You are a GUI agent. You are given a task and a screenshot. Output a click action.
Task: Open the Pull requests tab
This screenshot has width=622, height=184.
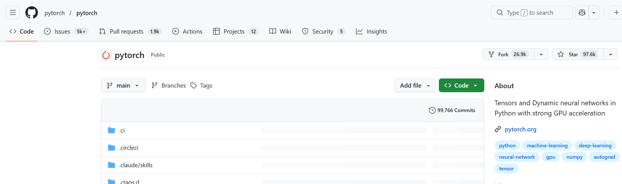pos(130,31)
